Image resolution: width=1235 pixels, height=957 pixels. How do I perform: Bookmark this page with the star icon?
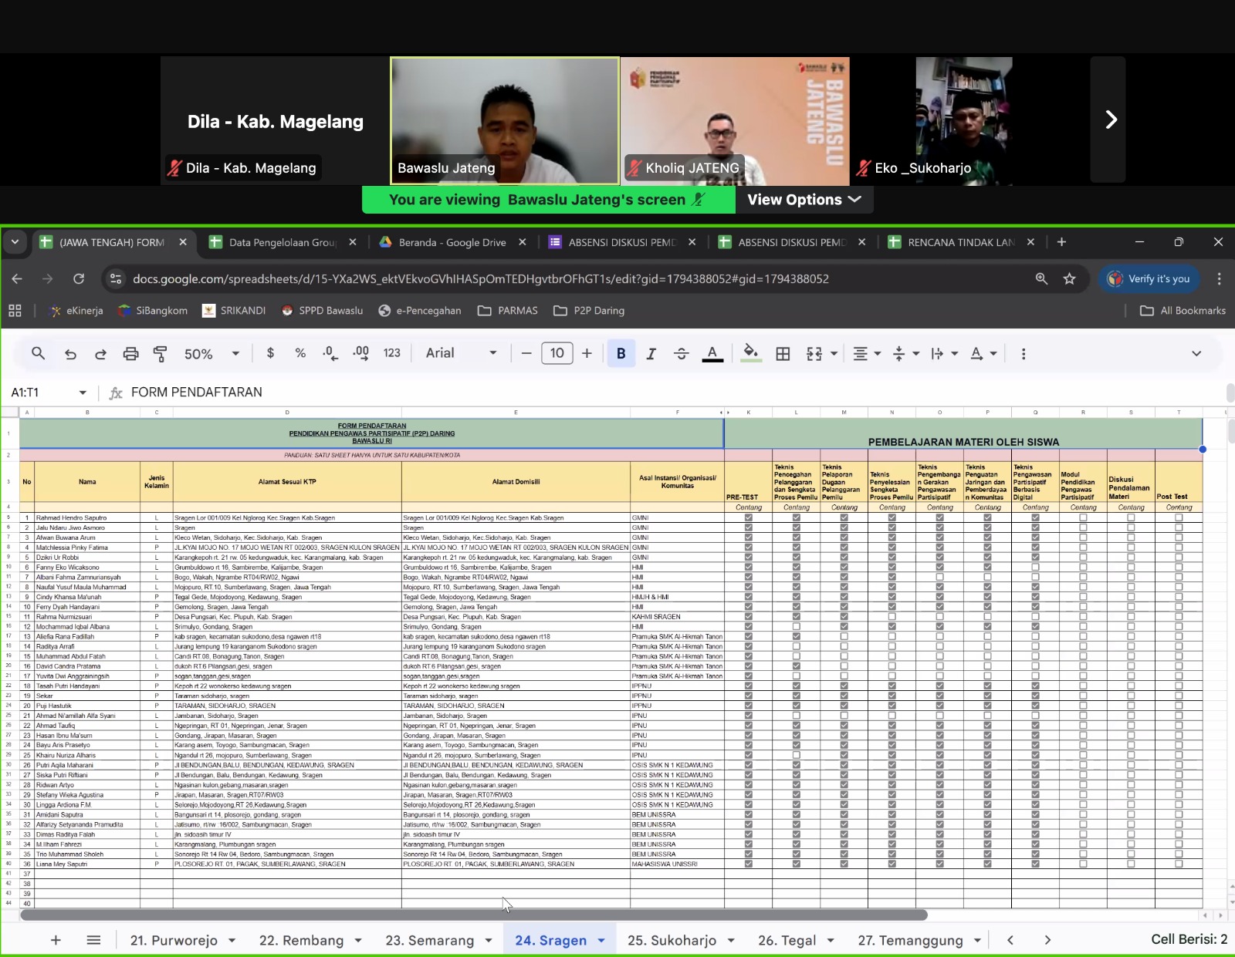coord(1069,279)
